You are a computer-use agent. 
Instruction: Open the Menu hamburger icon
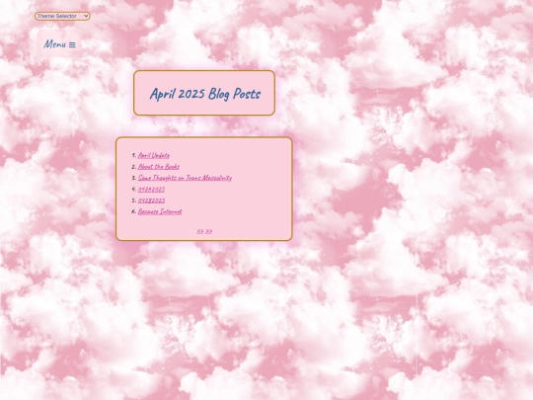72,44
